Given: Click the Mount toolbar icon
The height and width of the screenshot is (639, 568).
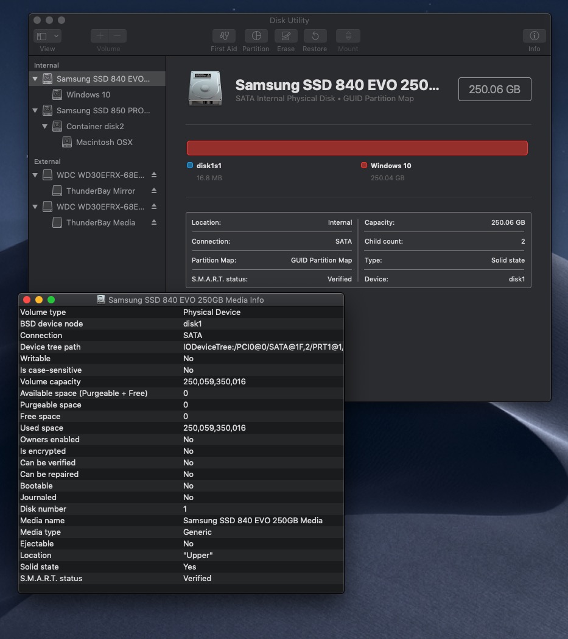Looking at the screenshot, I should 348,37.
